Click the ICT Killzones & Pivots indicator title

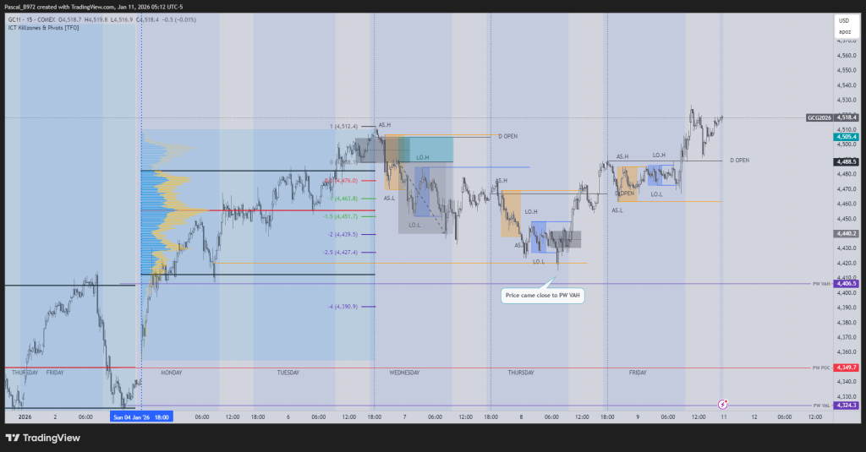coord(44,27)
